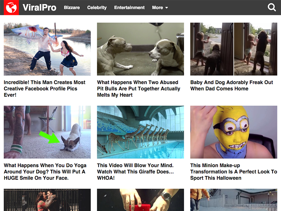The width and height of the screenshot is (281, 211).
Task: Open the baby and dog thumbnail
Action: click(x=234, y=49)
